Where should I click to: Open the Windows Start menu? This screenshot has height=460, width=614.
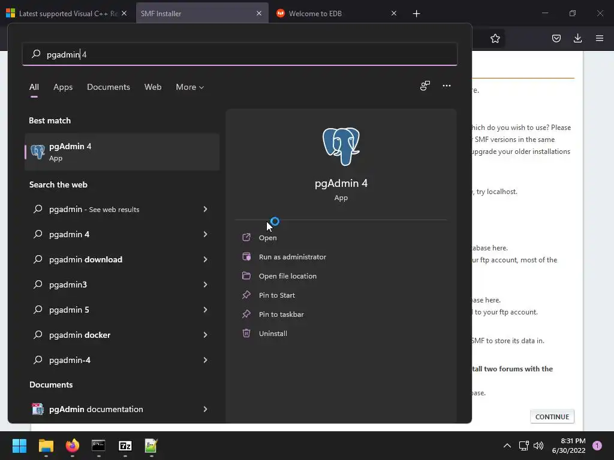coord(19,446)
